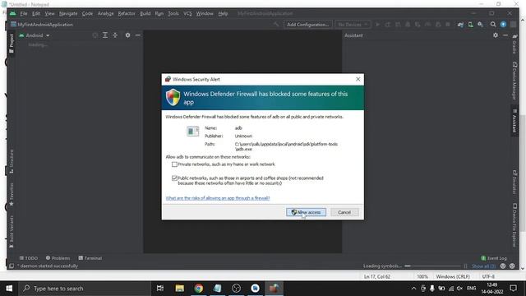Open the Build menu
This screenshot has width=526, height=296.
pyautogui.click(x=145, y=13)
